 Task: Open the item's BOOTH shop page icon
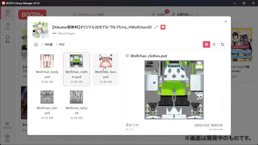(163, 27)
